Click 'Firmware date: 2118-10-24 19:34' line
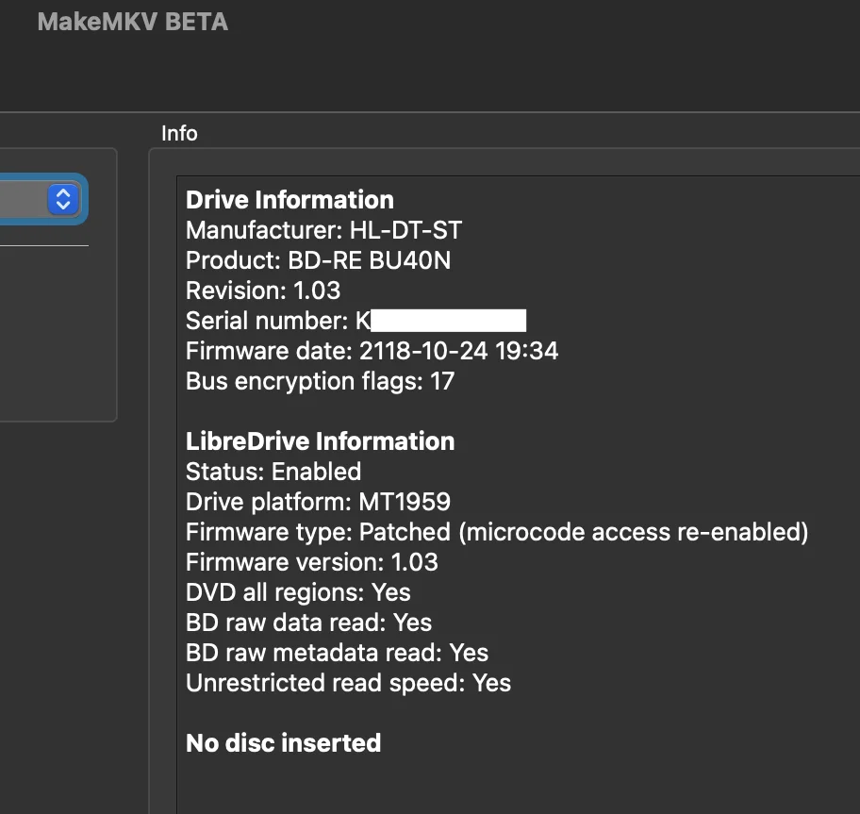 372,351
